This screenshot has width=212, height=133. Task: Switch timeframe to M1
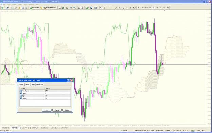tap(139, 8)
